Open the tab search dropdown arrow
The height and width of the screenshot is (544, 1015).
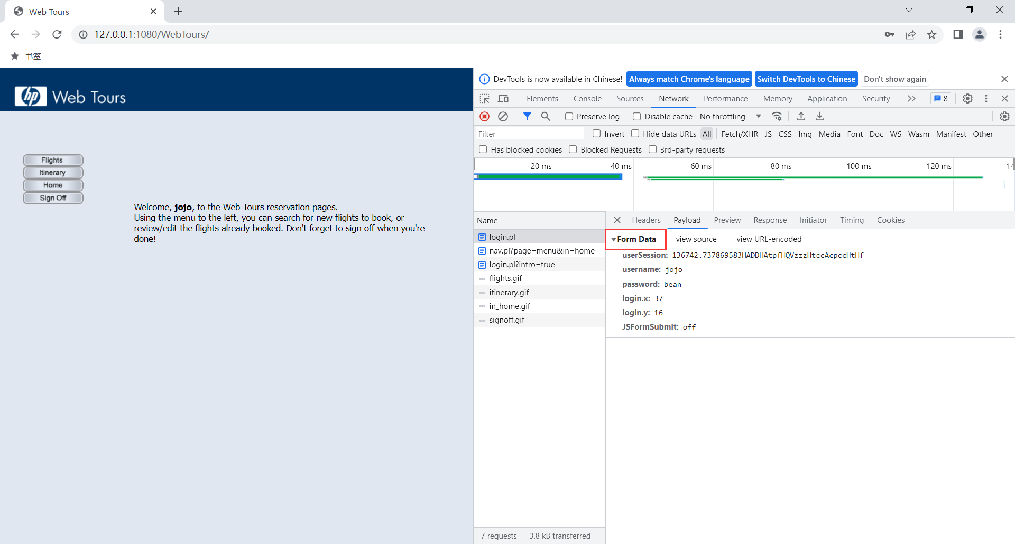coord(909,10)
